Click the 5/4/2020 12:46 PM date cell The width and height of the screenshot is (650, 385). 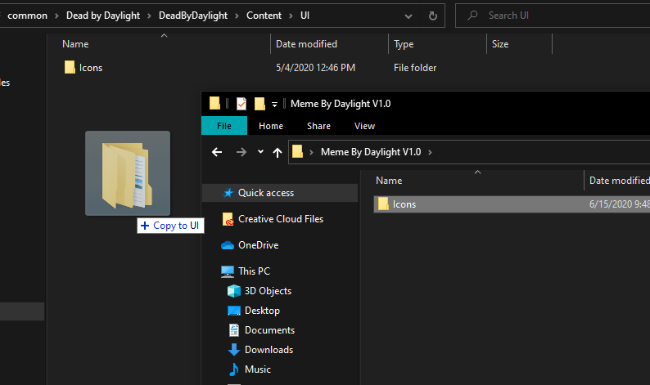pyautogui.click(x=315, y=68)
